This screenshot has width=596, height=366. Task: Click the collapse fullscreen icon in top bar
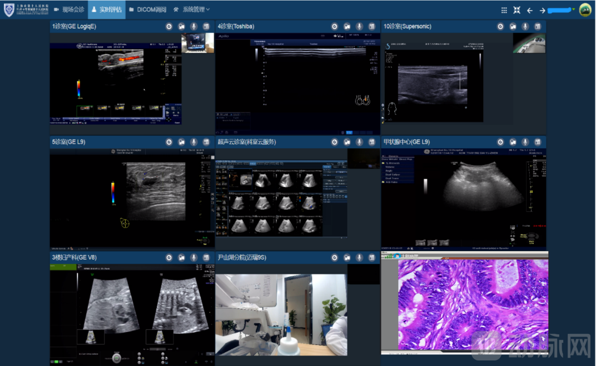pyautogui.click(x=516, y=10)
